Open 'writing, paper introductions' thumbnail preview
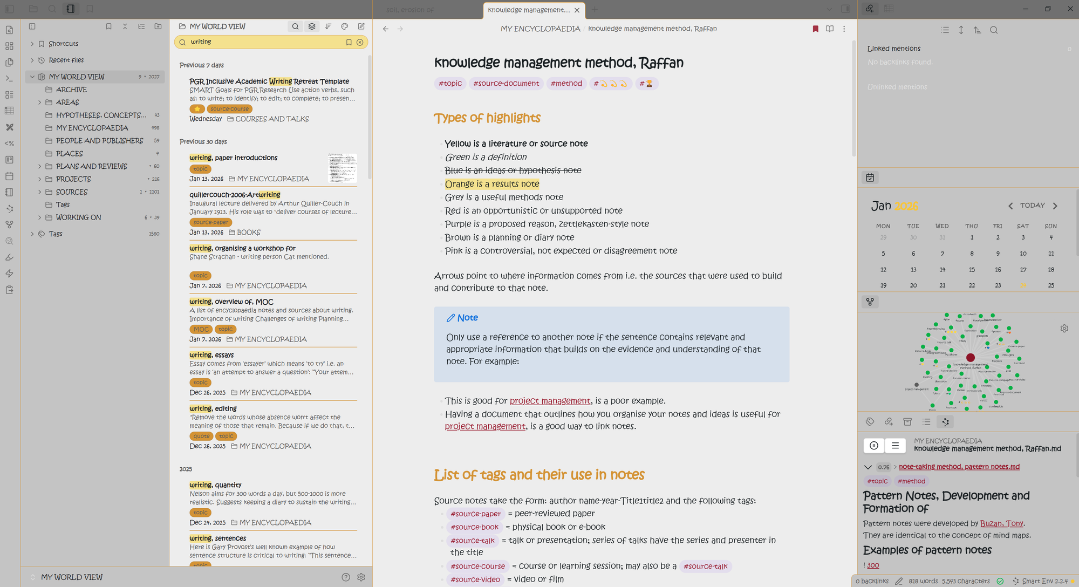The width and height of the screenshot is (1079, 587). 342,168
